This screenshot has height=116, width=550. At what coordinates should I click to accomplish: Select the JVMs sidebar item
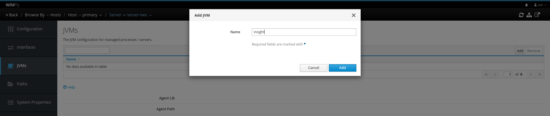tap(21, 66)
